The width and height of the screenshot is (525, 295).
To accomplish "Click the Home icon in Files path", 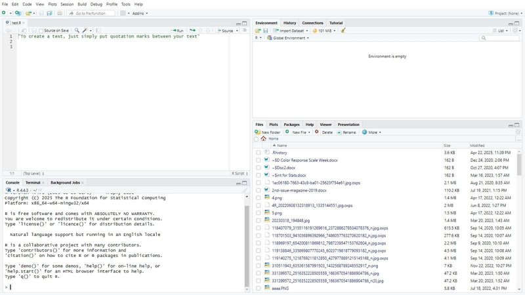I will coord(264,138).
